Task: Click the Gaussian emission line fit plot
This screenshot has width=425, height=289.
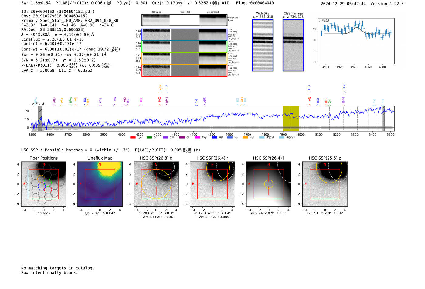Action: 356,41
